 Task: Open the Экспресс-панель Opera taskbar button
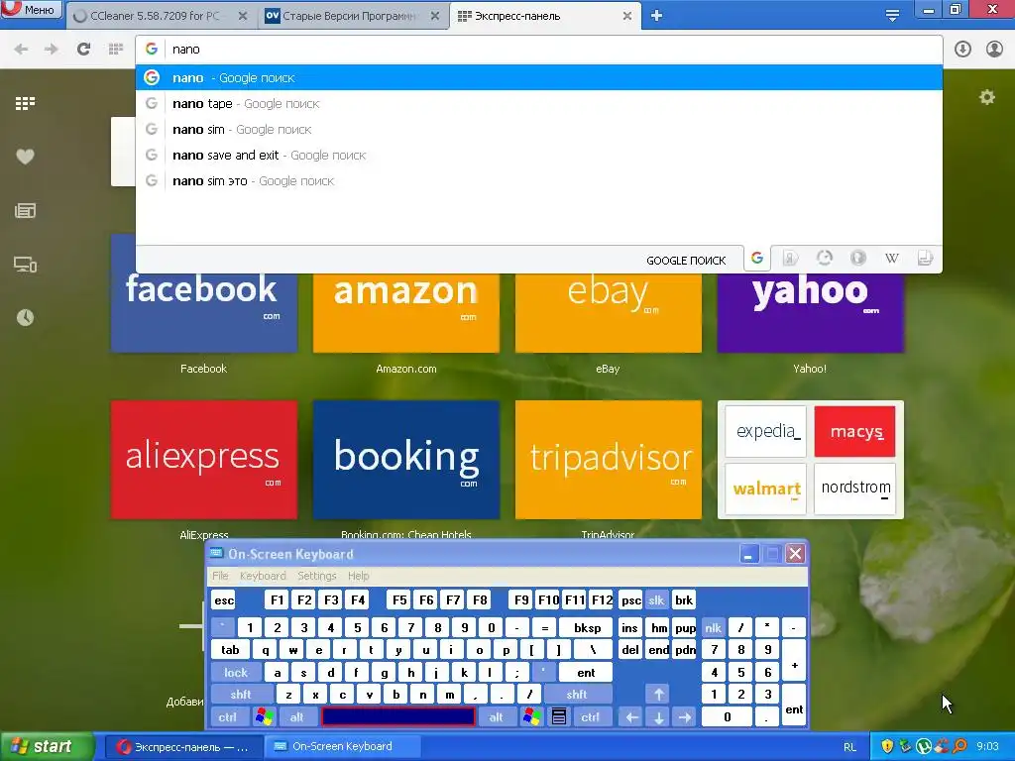coord(183,747)
